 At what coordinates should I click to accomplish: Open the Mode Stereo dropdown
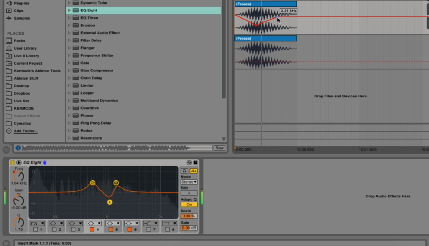pyautogui.click(x=189, y=182)
